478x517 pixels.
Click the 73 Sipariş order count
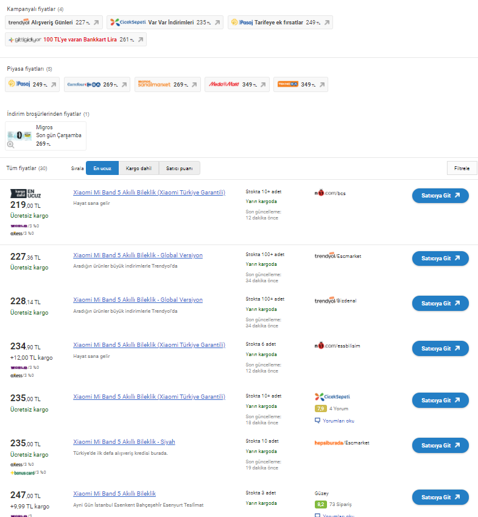click(x=340, y=504)
